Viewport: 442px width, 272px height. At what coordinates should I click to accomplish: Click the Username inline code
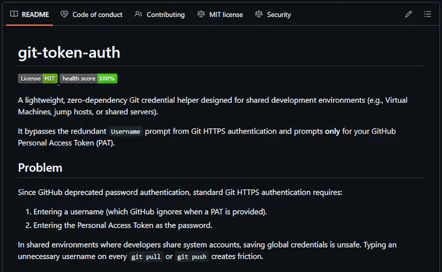pyautogui.click(x=125, y=132)
